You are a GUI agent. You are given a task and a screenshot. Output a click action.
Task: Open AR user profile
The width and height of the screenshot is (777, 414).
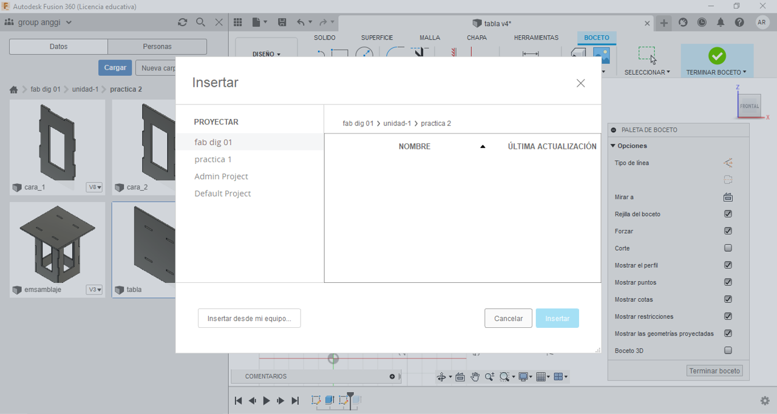pyautogui.click(x=762, y=22)
